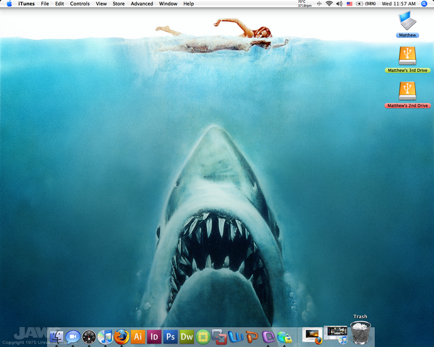Open the Dashboard gauge icon in Dock
The width and height of the screenshot is (434, 347).
point(89,337)
